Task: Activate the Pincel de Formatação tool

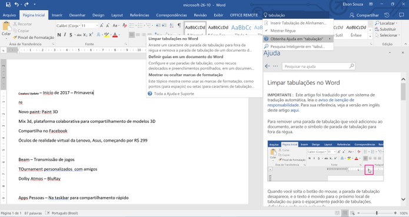Action: (x=34, y=38)
